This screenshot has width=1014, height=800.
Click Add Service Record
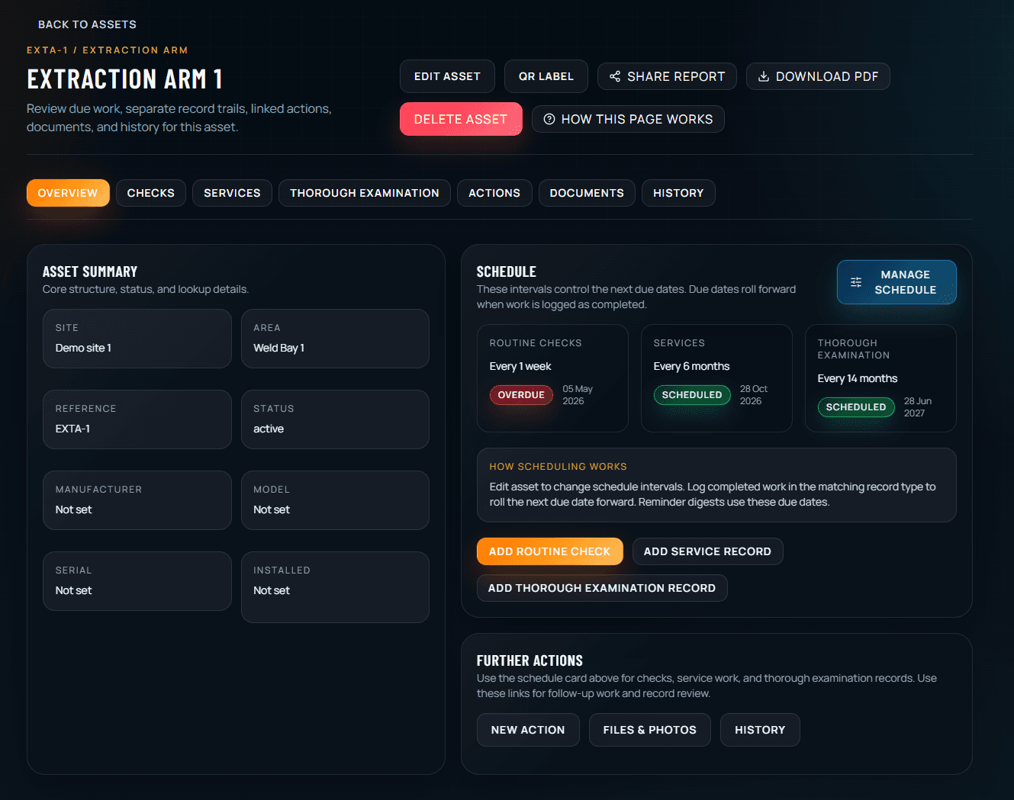click(707, 551)
